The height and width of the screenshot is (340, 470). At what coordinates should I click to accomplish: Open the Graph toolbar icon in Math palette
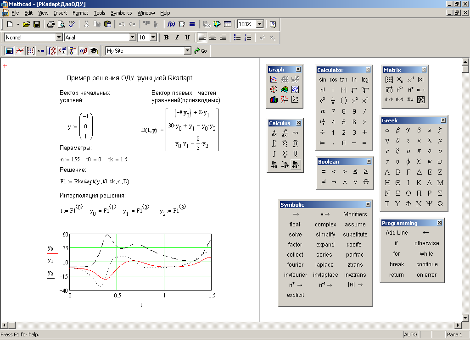(20, 51)
